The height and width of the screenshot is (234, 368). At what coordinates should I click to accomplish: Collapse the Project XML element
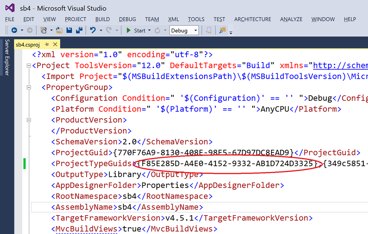point(29,65)
